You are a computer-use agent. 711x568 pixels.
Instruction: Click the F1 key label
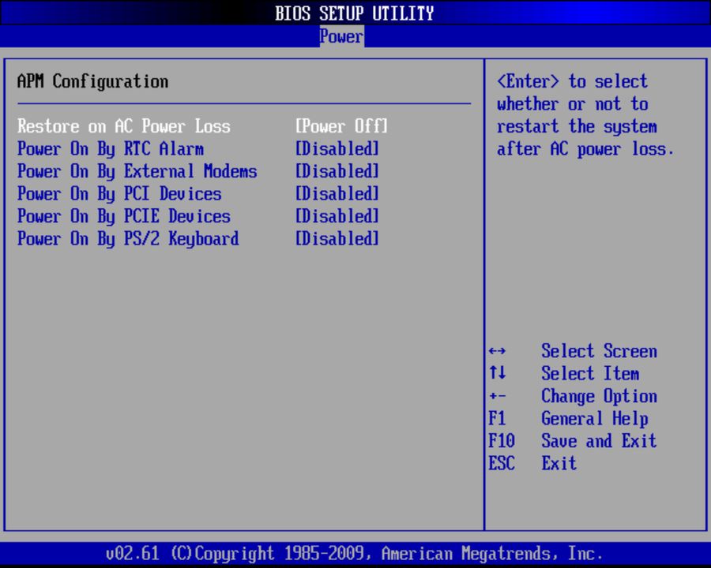click(497, 418)
